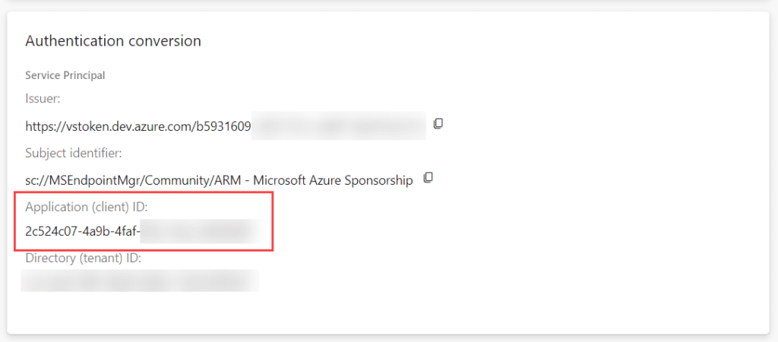
Task: Click the Directory (tenant) ID: label
Action: point(84,258)
